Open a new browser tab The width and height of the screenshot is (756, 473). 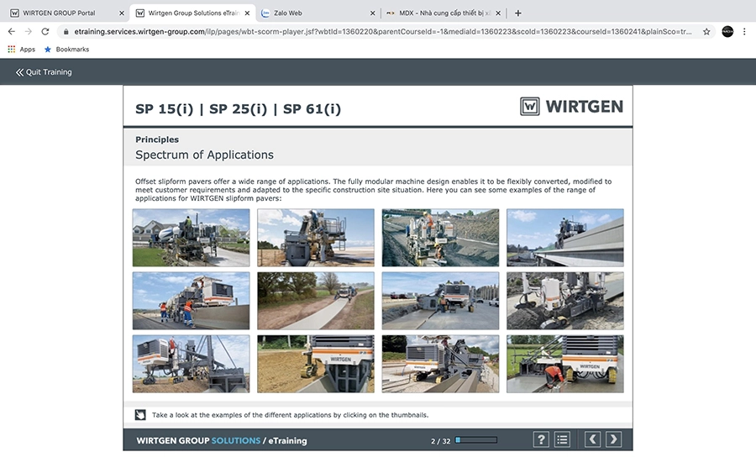(x=517, y=13)
